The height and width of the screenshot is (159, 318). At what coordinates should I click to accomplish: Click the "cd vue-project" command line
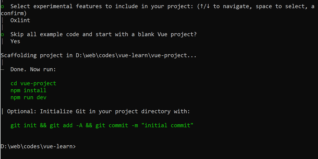click(x=33, y=83)
